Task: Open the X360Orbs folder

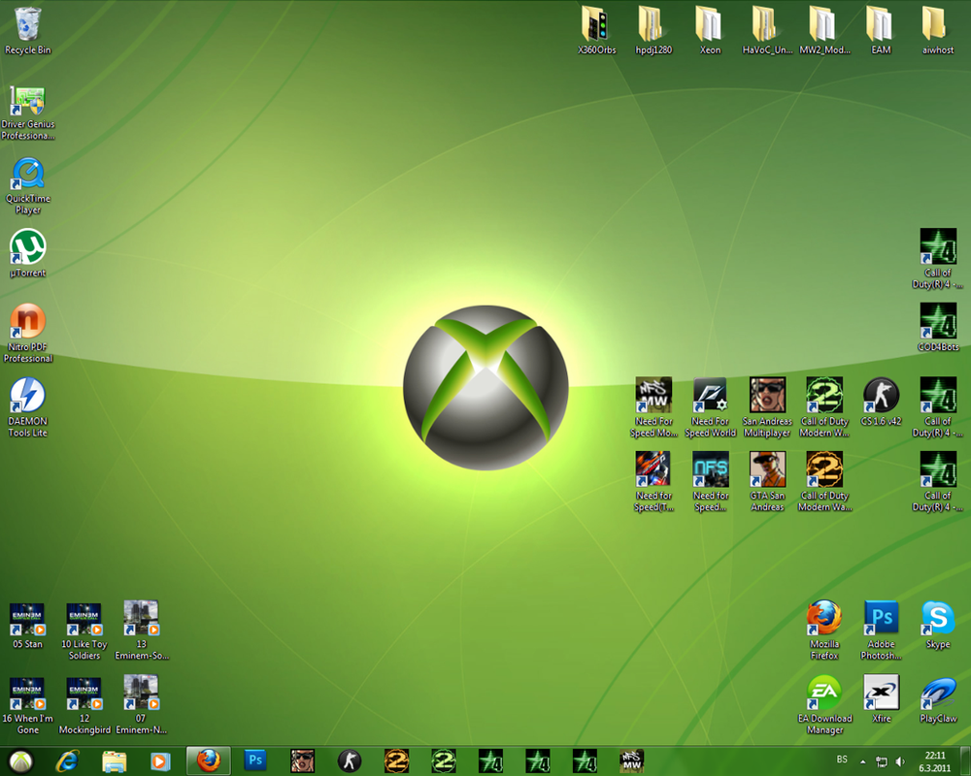Action: coord(596,23)
